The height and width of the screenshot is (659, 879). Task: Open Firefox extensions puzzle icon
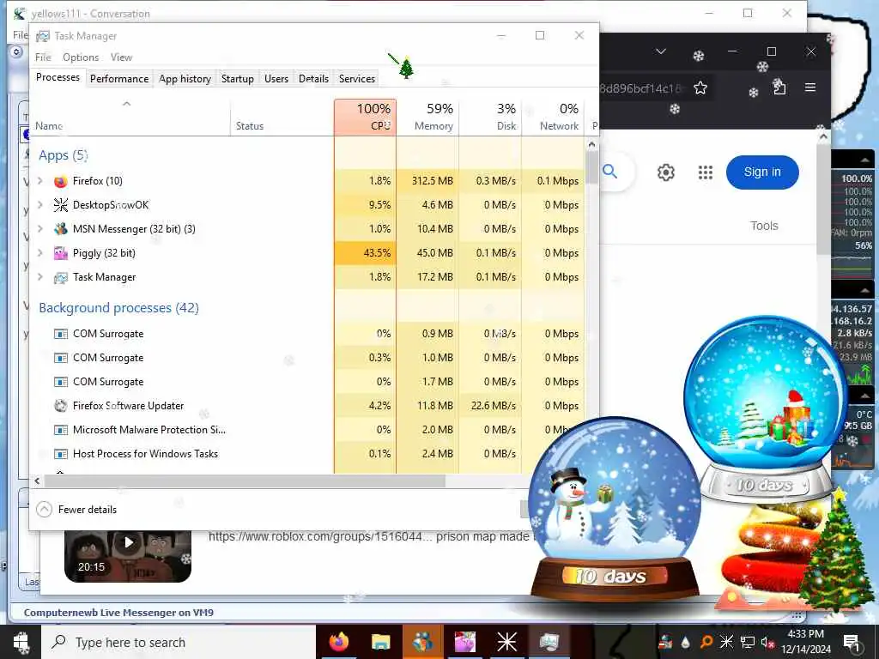click(779, 87)
